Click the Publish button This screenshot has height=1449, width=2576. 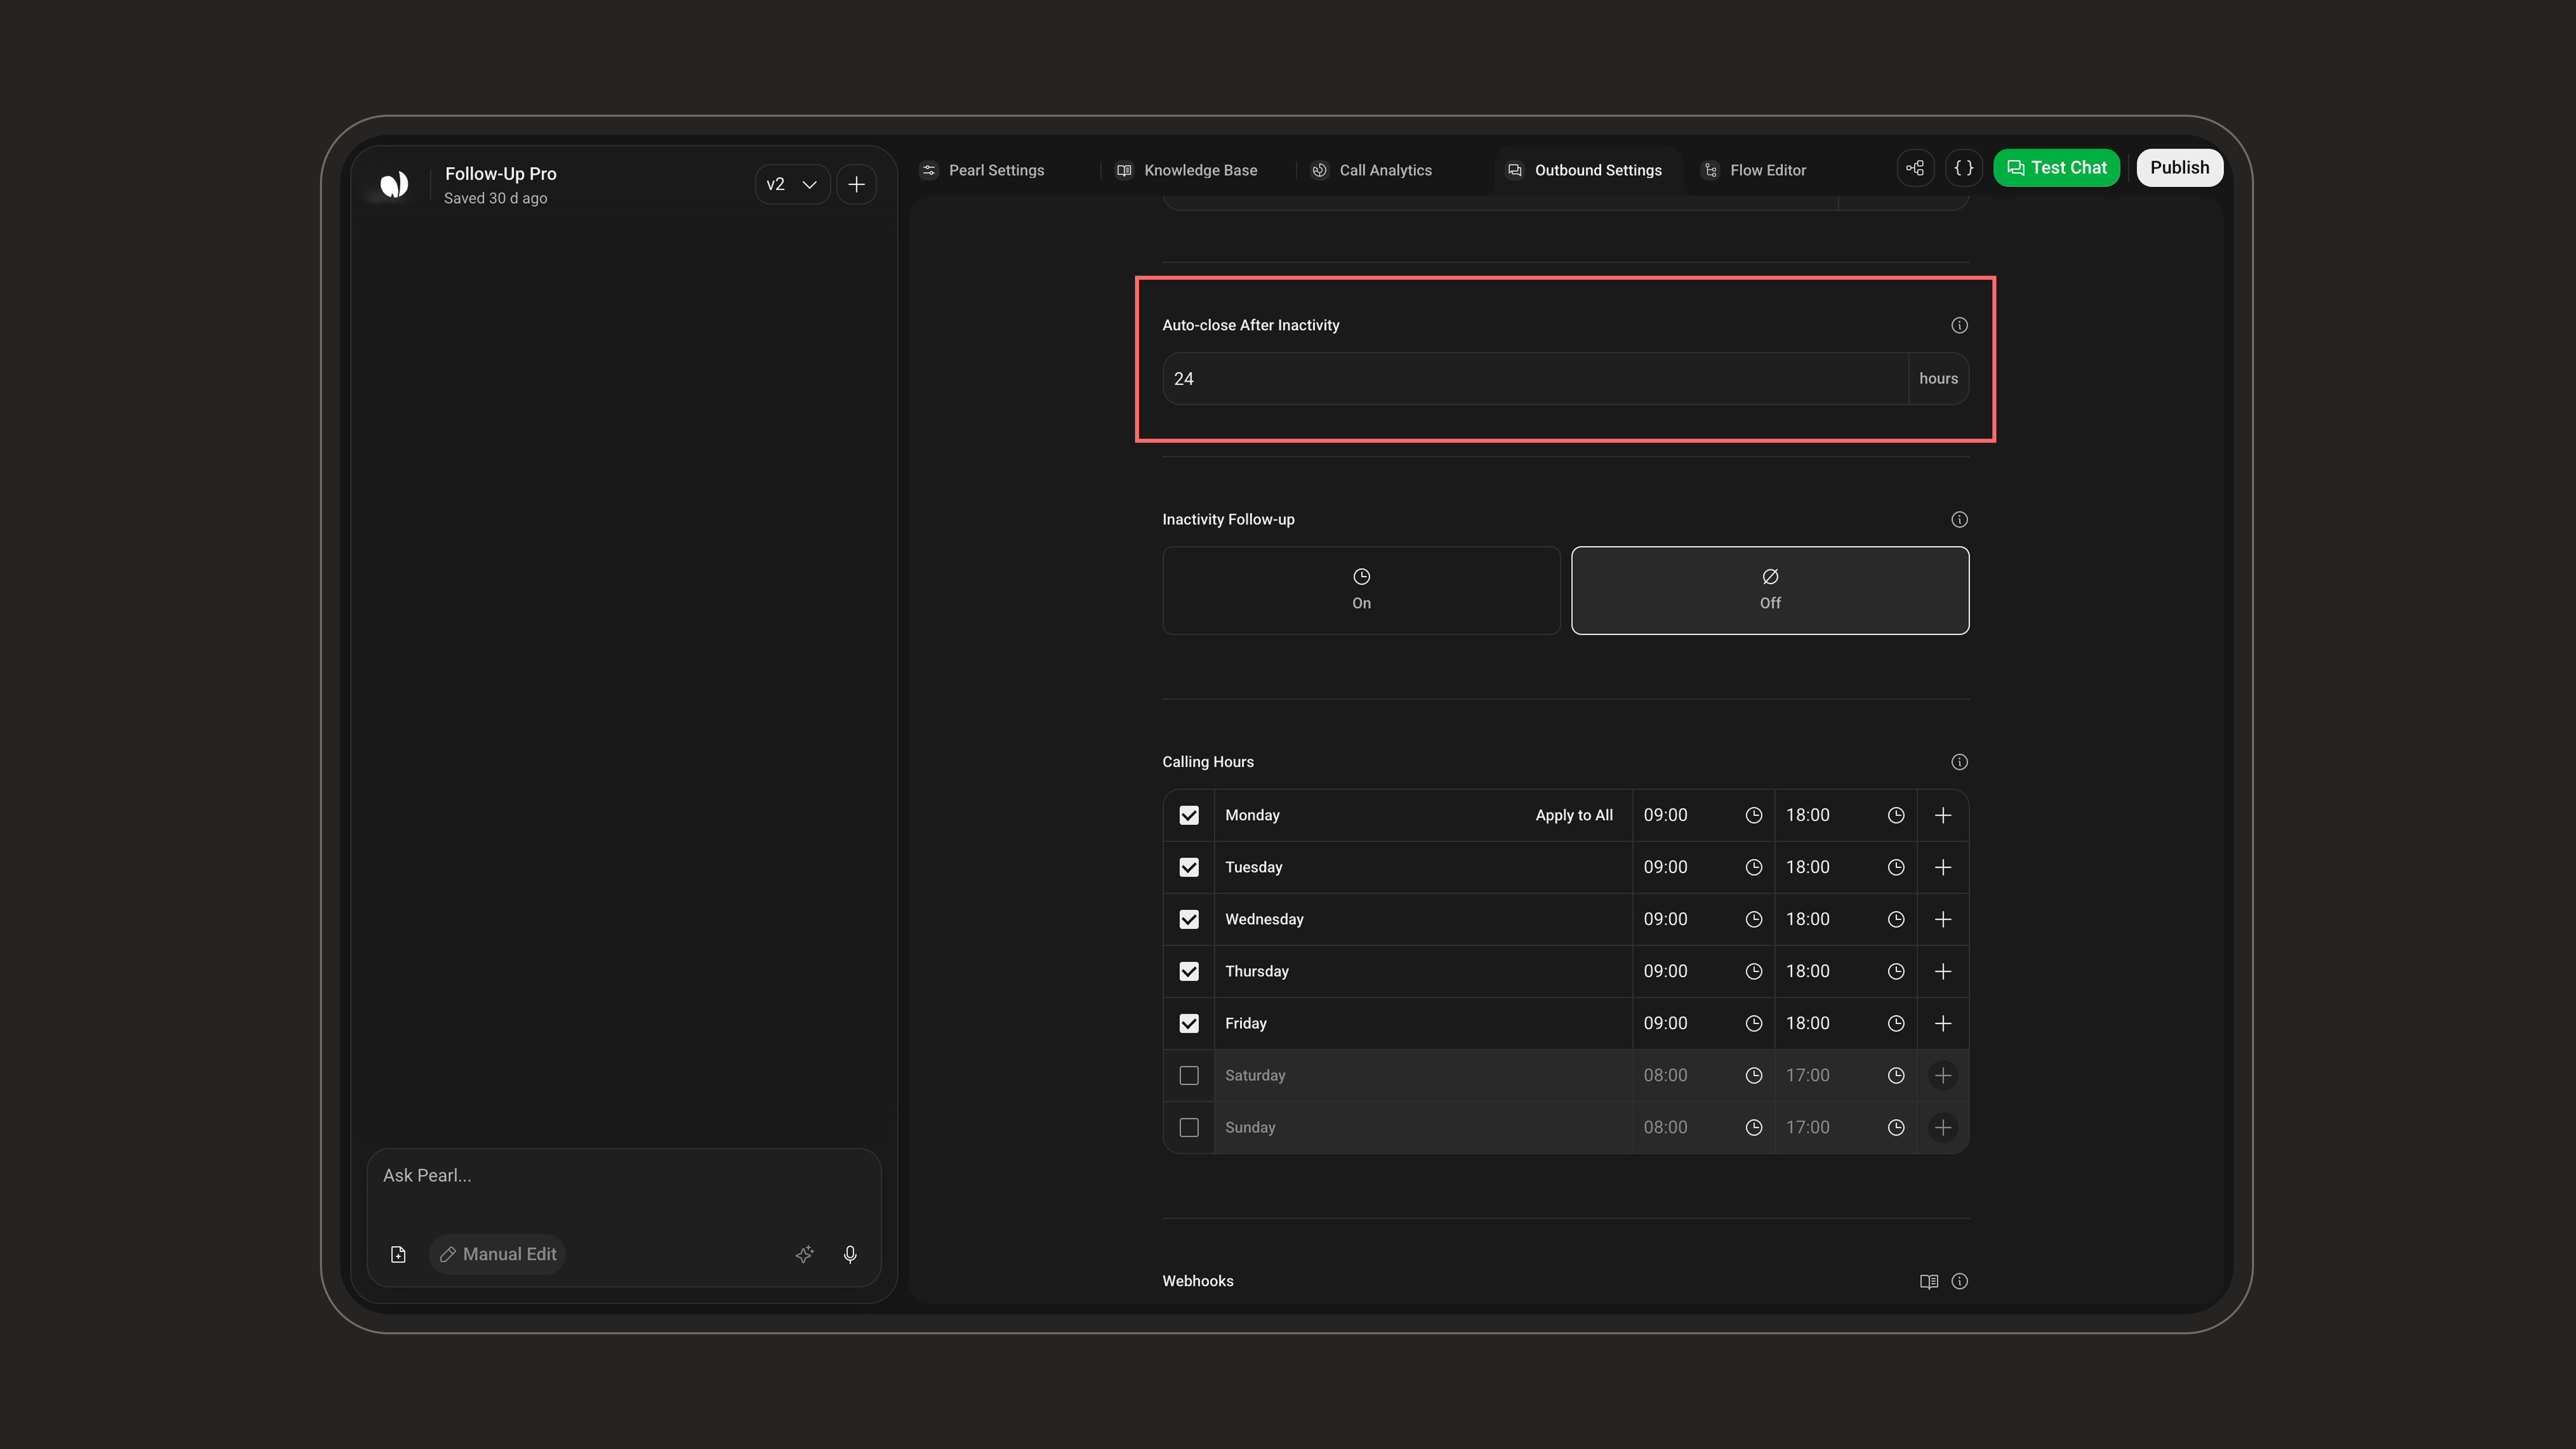(2179, 168)
